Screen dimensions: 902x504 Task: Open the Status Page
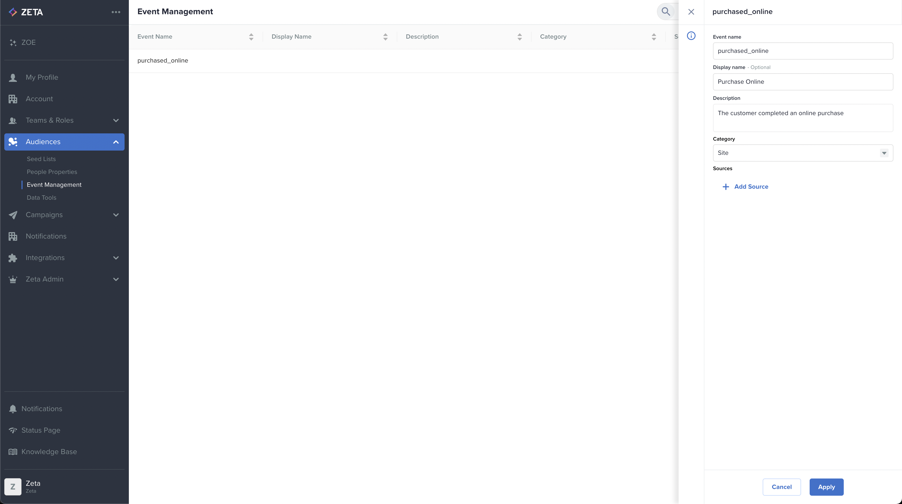41,430
